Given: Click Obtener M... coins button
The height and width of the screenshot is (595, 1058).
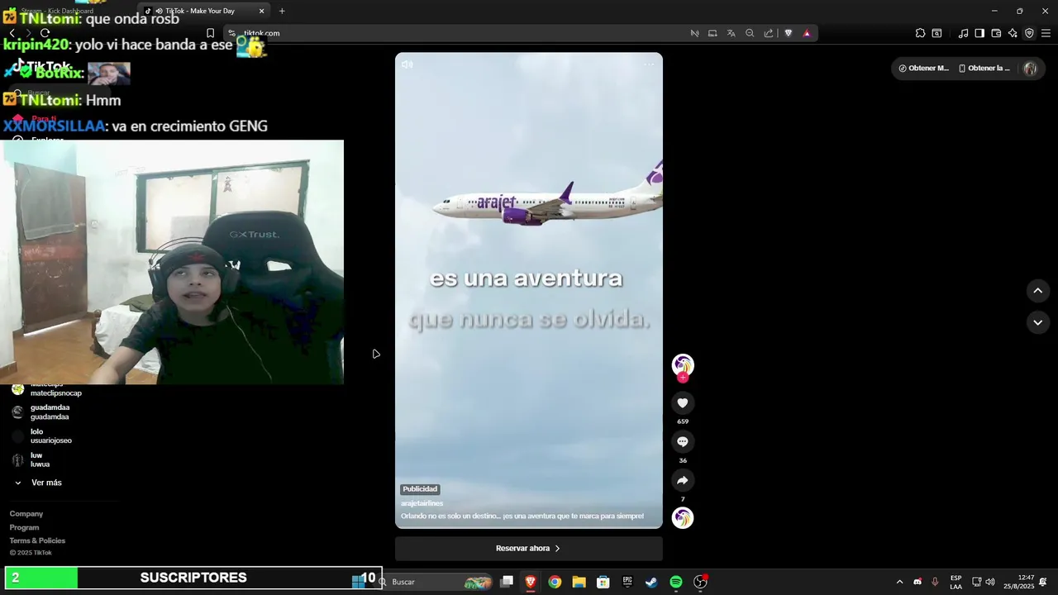Looking at the screenshot, I should pyautogui.click(x=923, y=69).
